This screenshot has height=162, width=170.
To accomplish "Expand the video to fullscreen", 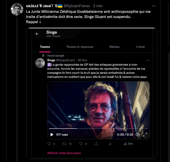I will [x=145, y=134].
